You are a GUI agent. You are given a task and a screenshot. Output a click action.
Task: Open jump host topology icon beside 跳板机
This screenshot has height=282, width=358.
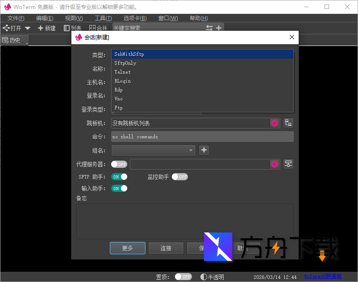tap(288, 122)
